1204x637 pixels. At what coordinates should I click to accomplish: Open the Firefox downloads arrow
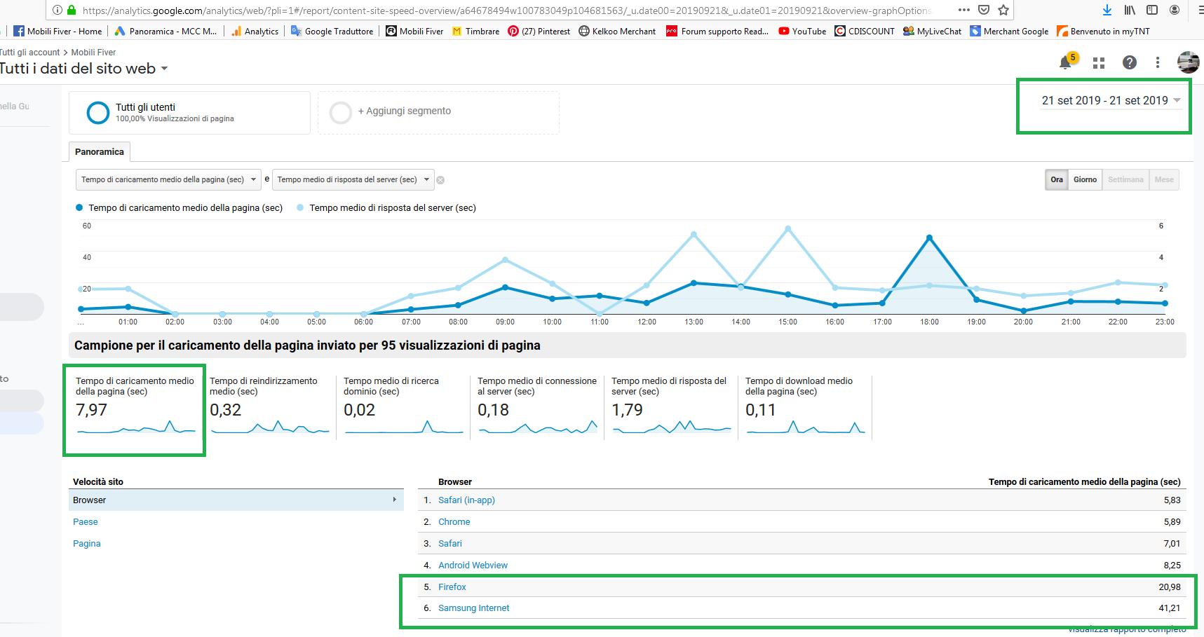tap(1107, 10)
